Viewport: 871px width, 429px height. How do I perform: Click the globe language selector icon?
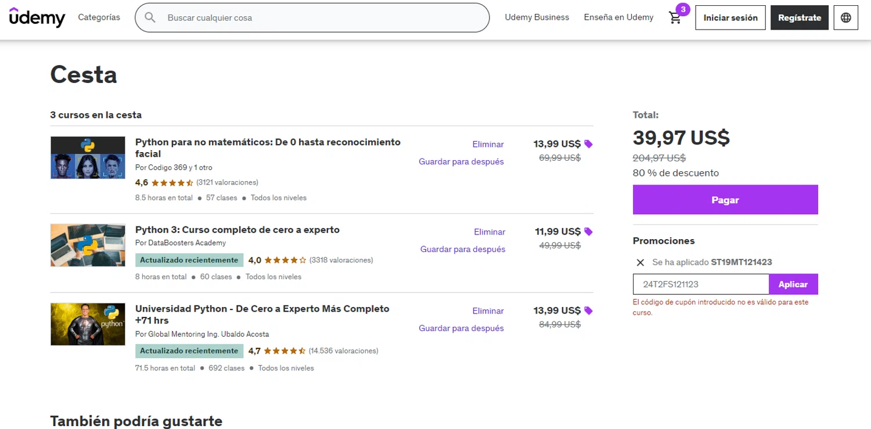click(x=845, y=18)
